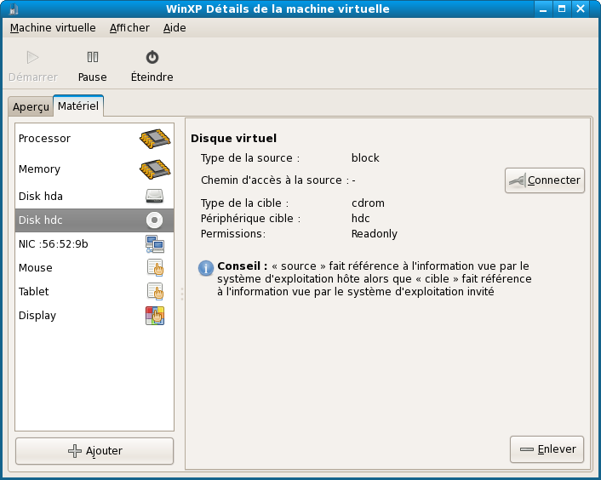The width and height of the screenshot is (601, 480).
Task: Select the Processor chip icon
Action: [x=155, y=139]
